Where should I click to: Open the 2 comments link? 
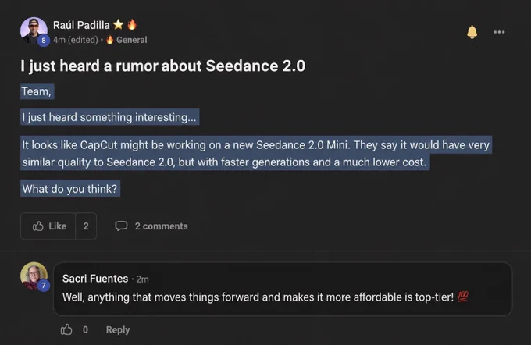[x=161, y=226]
